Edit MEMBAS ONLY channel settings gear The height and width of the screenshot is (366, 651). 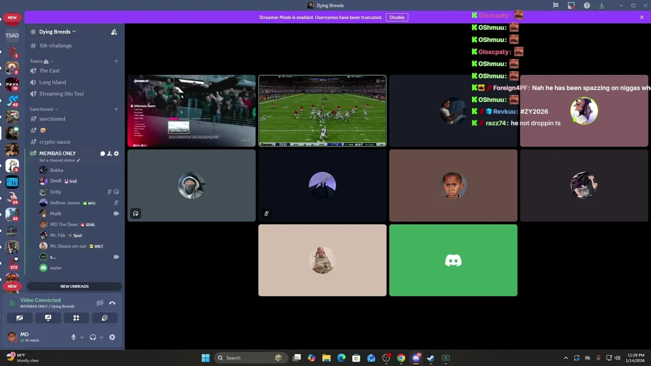point(116,154)
